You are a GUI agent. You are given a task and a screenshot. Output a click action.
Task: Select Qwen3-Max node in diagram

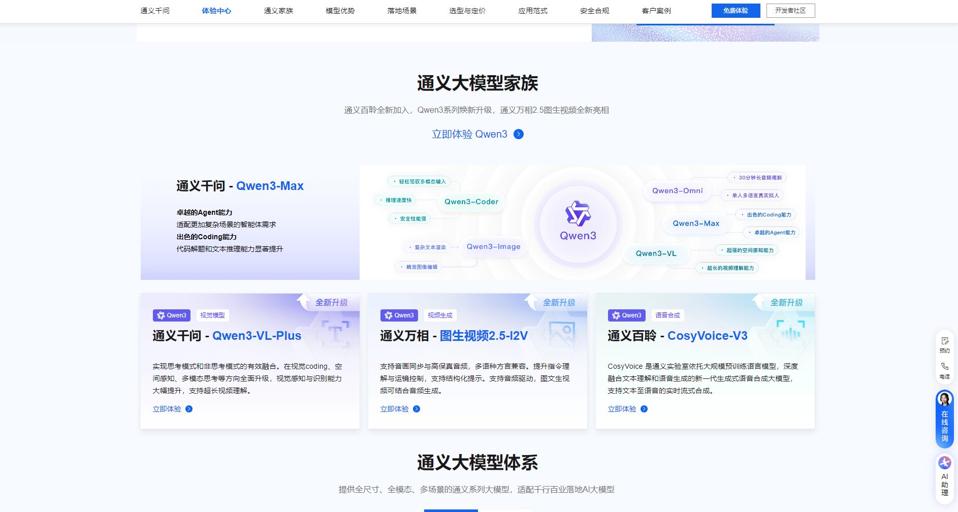[696, 223]
